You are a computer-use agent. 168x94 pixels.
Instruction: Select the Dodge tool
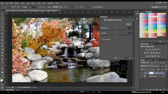coord(2,56)
